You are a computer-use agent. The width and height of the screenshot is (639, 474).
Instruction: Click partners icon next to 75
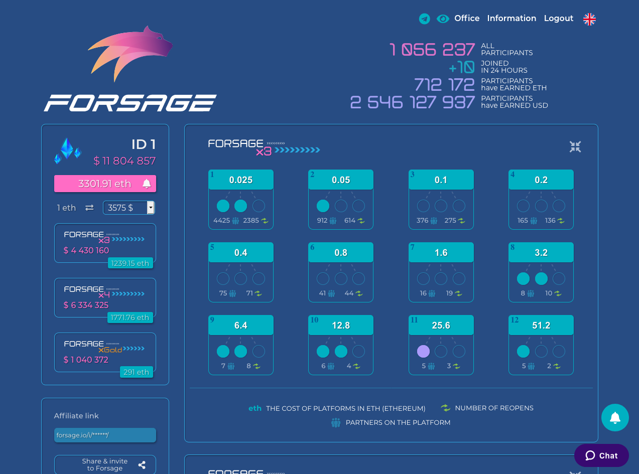point(233,293)
